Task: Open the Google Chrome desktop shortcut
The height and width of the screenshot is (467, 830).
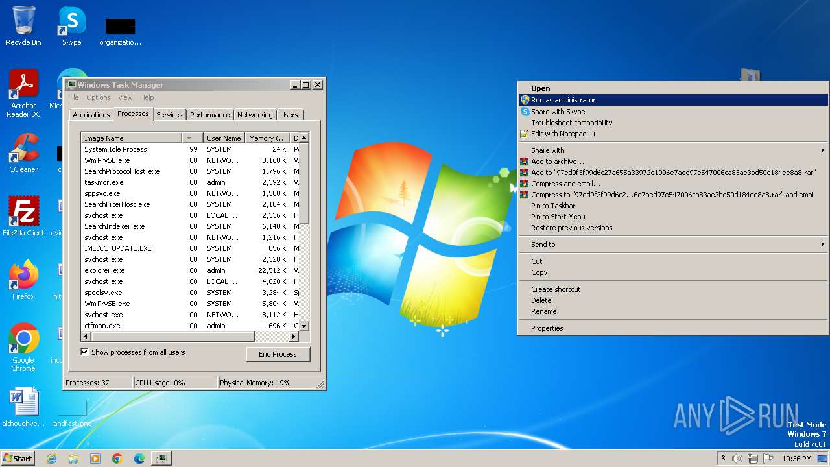Action: [x=23, y=347]
